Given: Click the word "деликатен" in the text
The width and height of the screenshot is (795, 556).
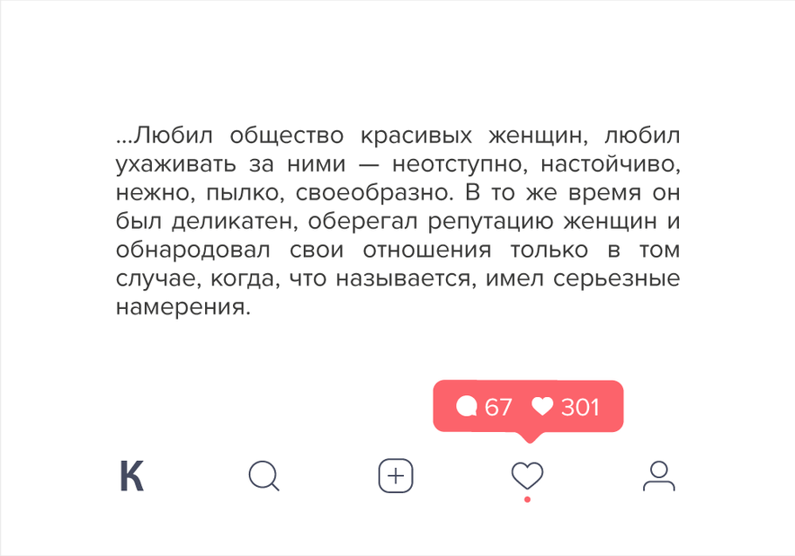Looking at the screenshot, I should (x=234, y=222).
